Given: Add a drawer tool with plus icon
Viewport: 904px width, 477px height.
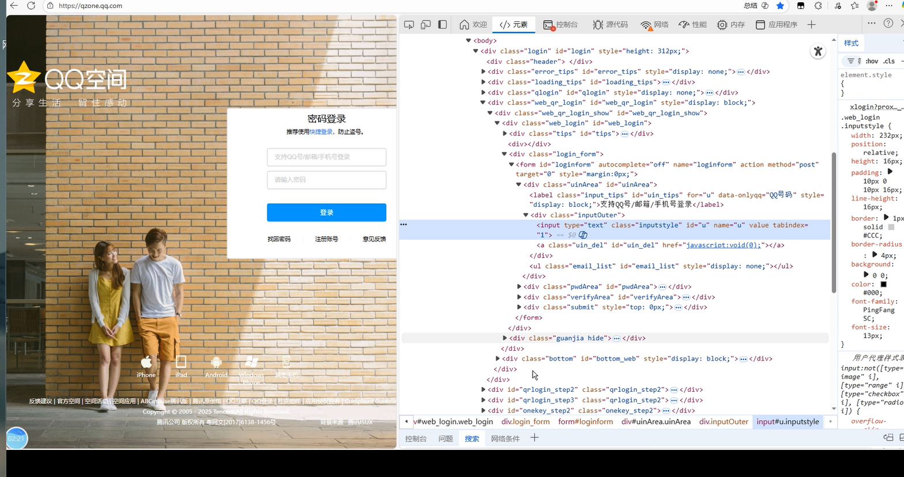Looking at the screenshot, I should (x=534, y=438).
